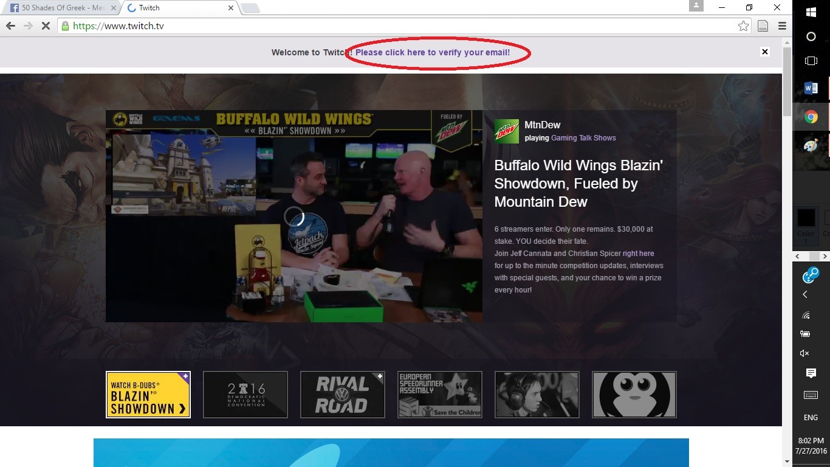This screenshot has width=830, height=467.
Task: Open the Action Center notifications icon
Action: pos(811,373)
